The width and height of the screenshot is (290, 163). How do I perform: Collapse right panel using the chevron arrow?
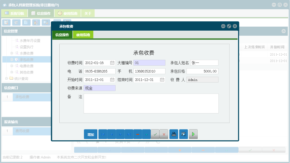pyautogui.click(x=284, y=31)
